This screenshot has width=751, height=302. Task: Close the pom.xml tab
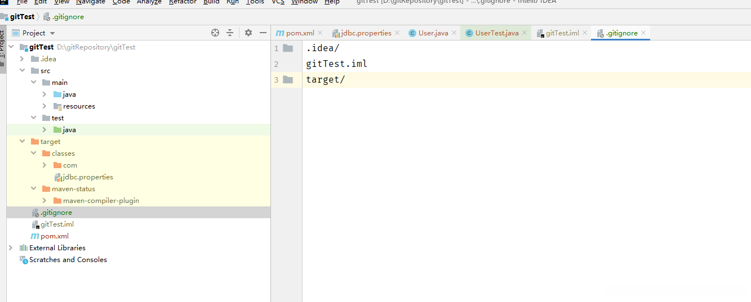click(x=320, y=33)
